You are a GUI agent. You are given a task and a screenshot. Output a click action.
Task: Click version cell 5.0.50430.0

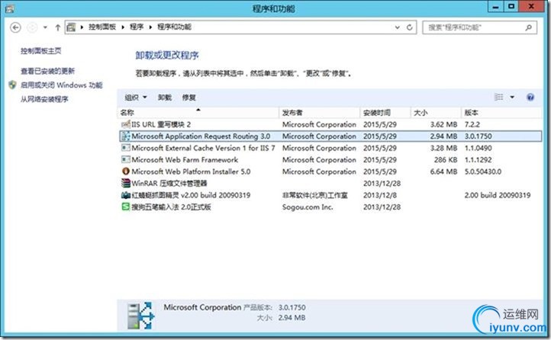click(483, 172)
